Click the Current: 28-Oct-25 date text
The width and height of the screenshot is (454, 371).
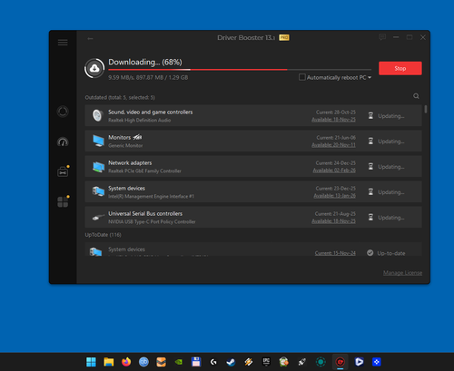[336, 112]
